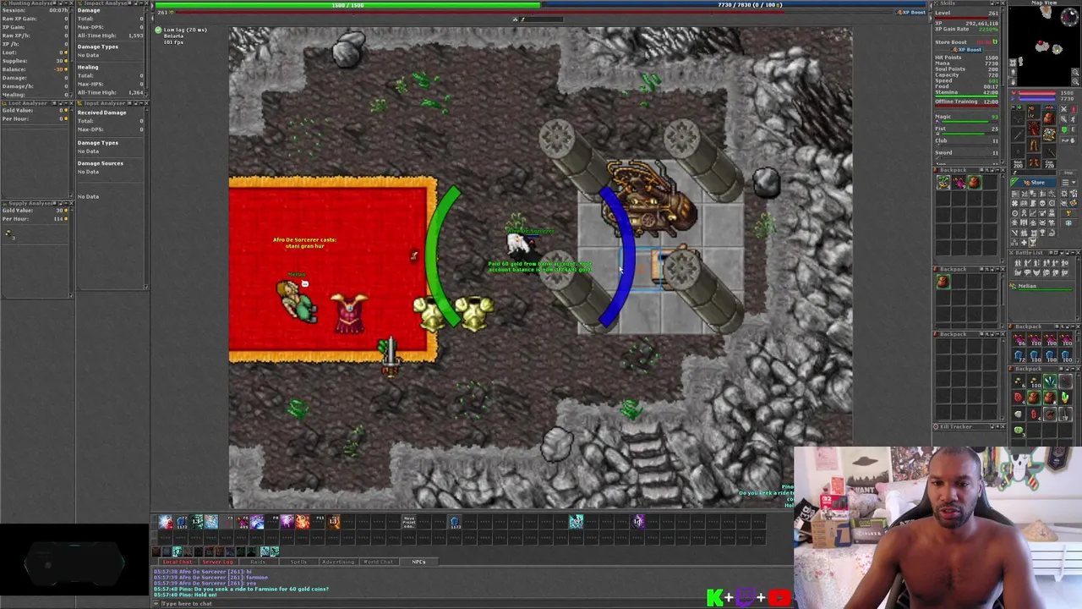Select the equipped backpack slot
Image resolution: width=1082 pixels, height=609 pixels.
click(1049, 118)
